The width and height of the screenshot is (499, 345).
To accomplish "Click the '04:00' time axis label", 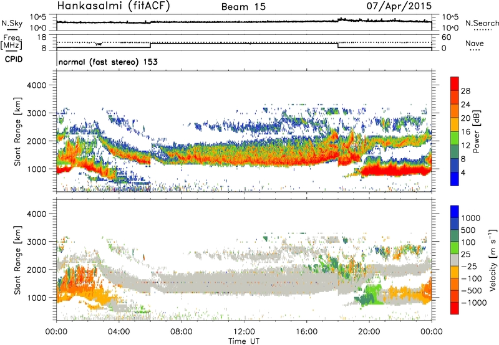I will (x=119, y=332).
